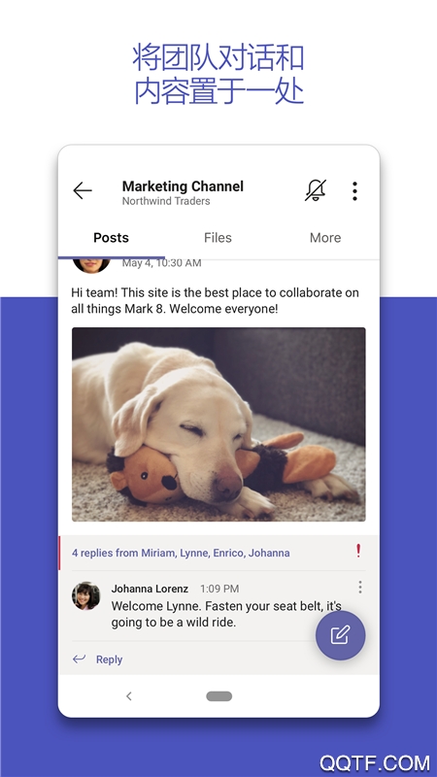Tap the reply arrow icon
This screenshot has height=777, width=437.
[79, 659]
